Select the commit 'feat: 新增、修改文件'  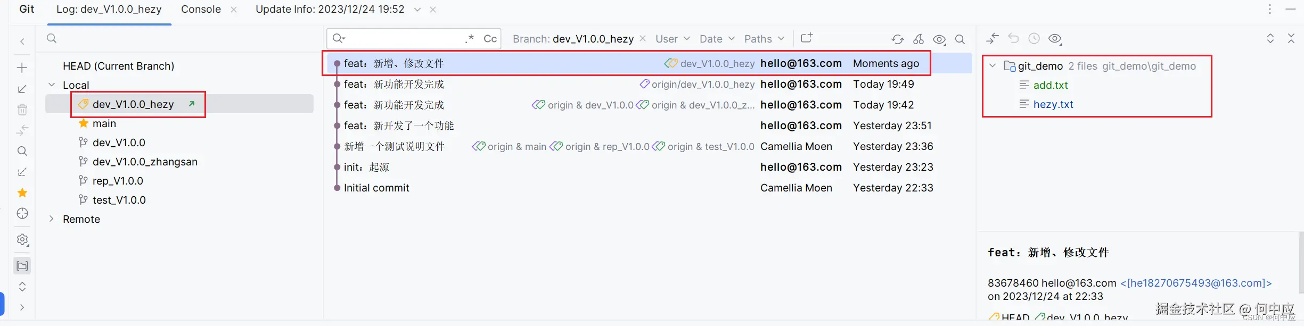(649, 63)
